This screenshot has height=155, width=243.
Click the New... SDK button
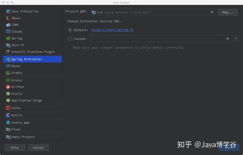coord(228,12)
